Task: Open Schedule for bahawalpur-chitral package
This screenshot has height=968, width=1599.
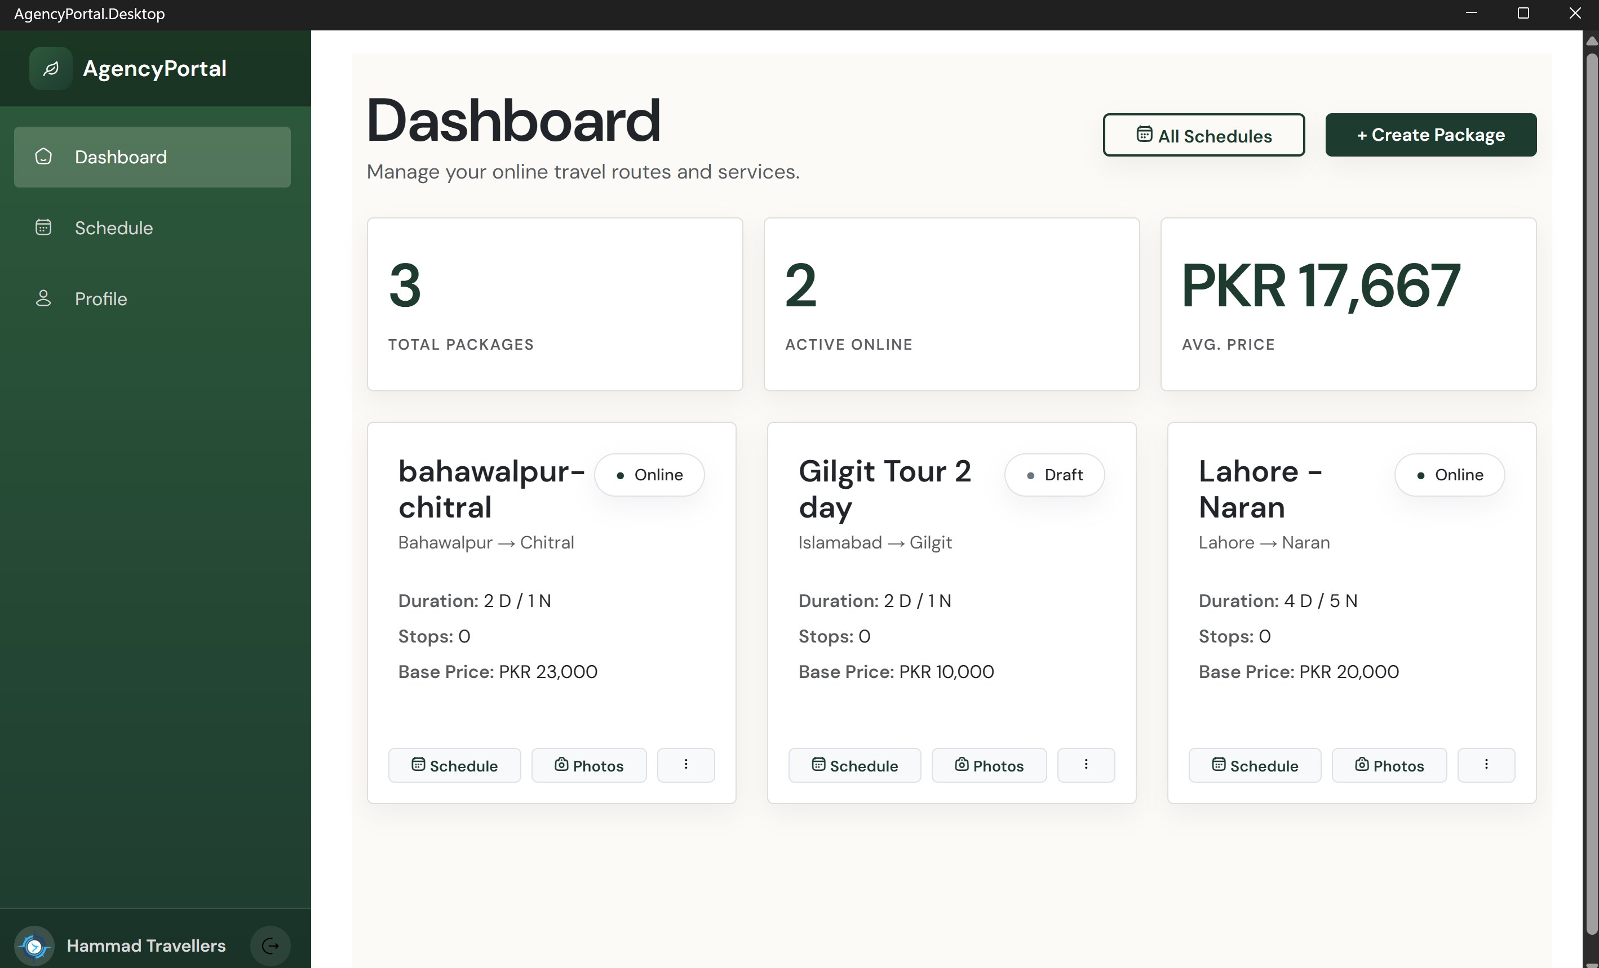Action: point(454,765)
